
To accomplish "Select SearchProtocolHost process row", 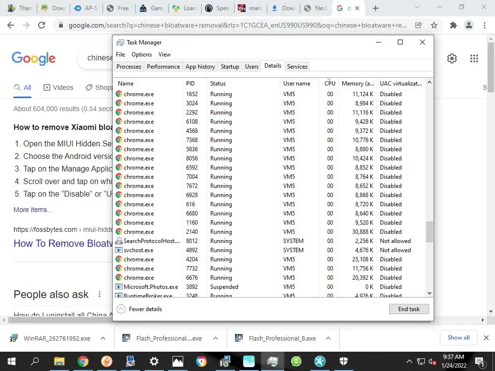I will point(269,241).
